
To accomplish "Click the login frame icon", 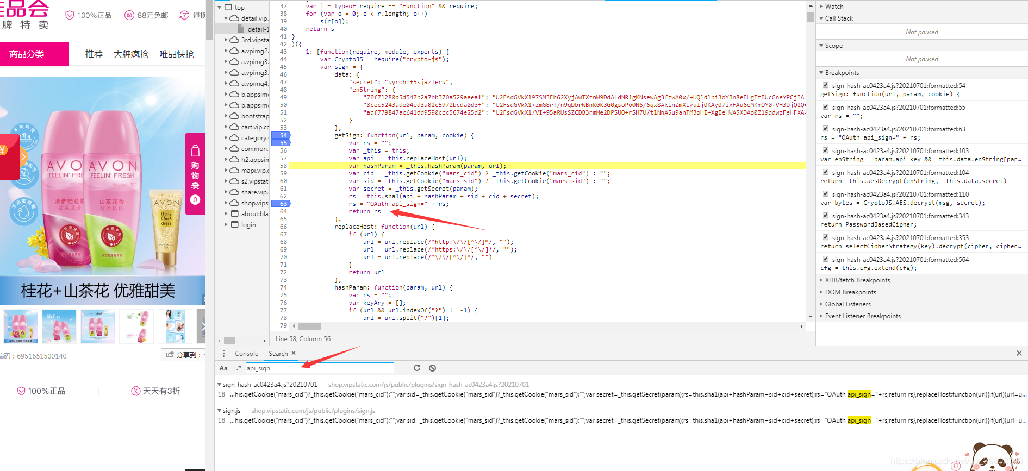I will click(235, 224).
